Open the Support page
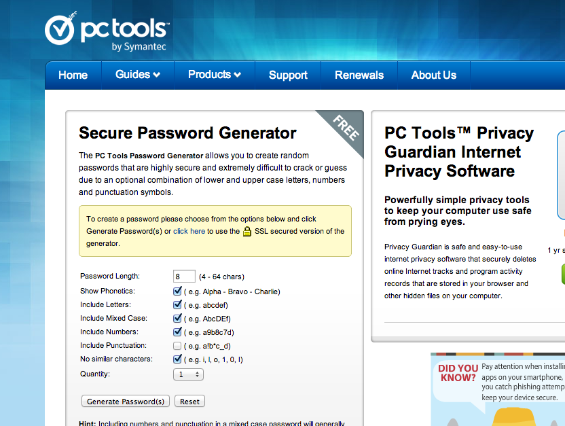The height and width of the screenshot is (426, 565). coord(288,75)
